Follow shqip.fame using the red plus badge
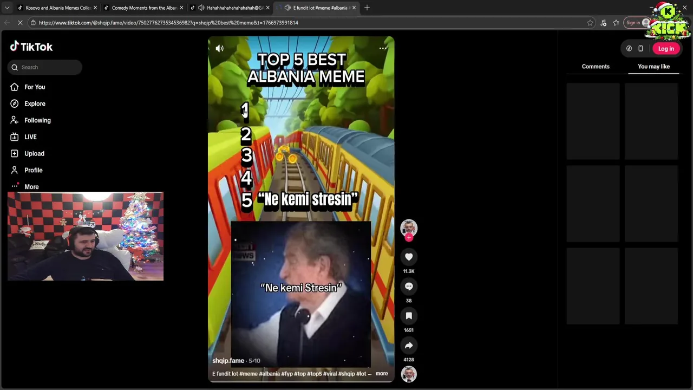This screenshot has height=390, width=693. tap(409, 237)
